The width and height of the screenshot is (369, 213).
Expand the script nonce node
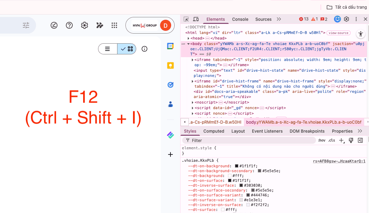193,114
